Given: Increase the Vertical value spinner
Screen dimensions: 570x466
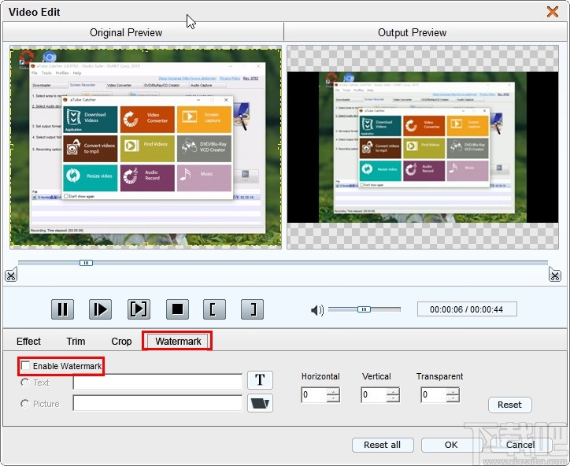Looking at the screenshot, I should pyautogui.click(x=393, y=391).
